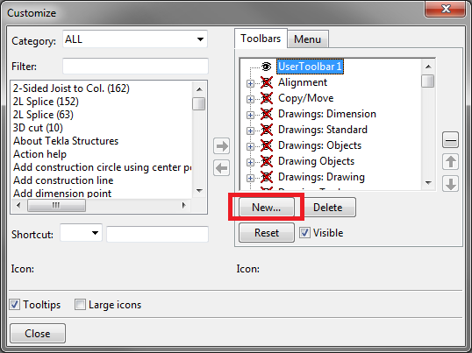Click the separator (minus) icon button
The height and width of the screenshot is (353, 472).
click(x=450, y=140)
